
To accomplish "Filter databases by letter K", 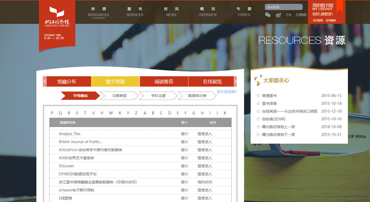I will pyautogui.click(x=225, y=113).
